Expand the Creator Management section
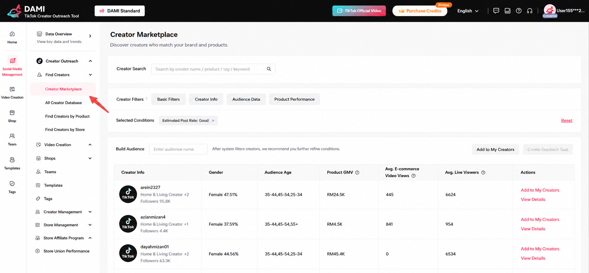The image size is (589, 273). point(90,212)
